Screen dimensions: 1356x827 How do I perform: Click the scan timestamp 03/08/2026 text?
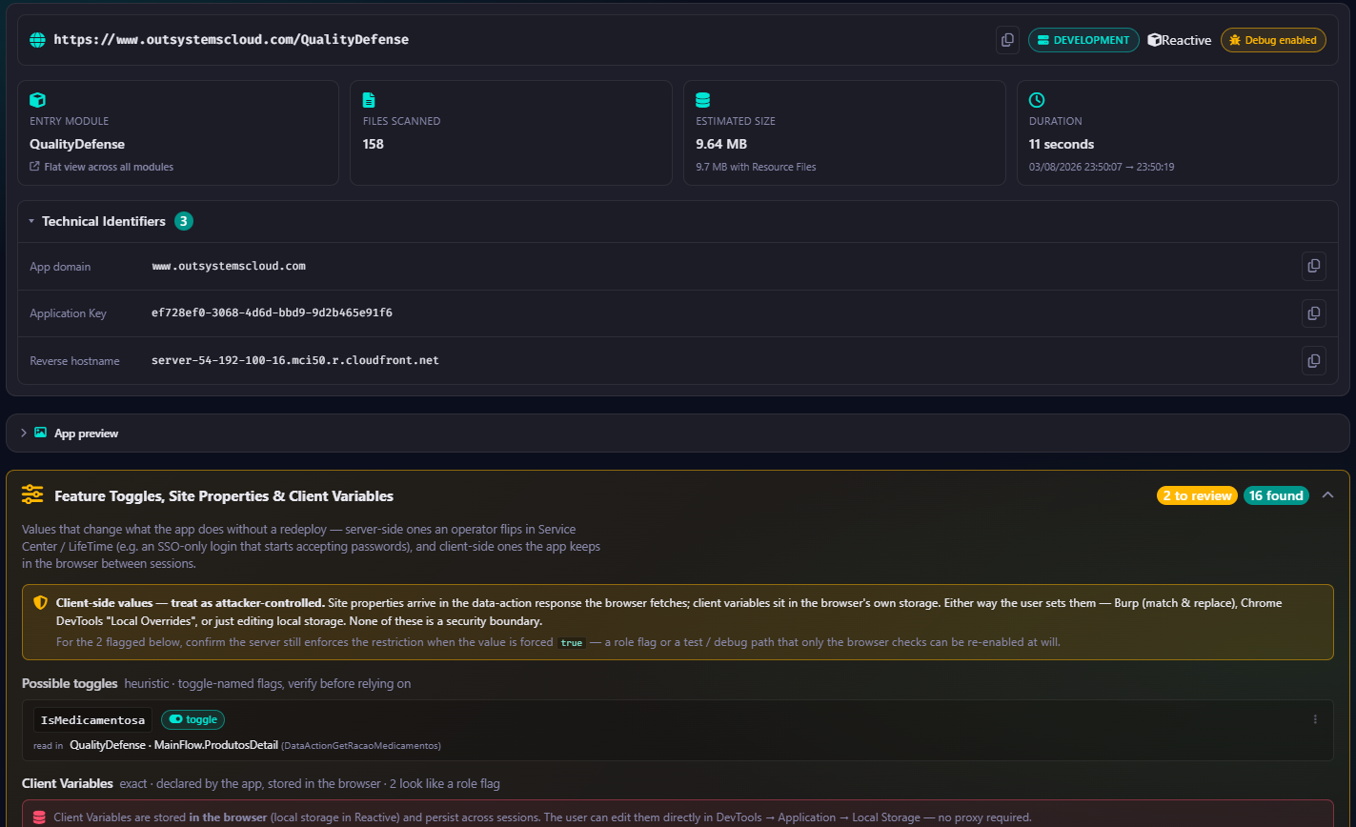[1102, 167]
